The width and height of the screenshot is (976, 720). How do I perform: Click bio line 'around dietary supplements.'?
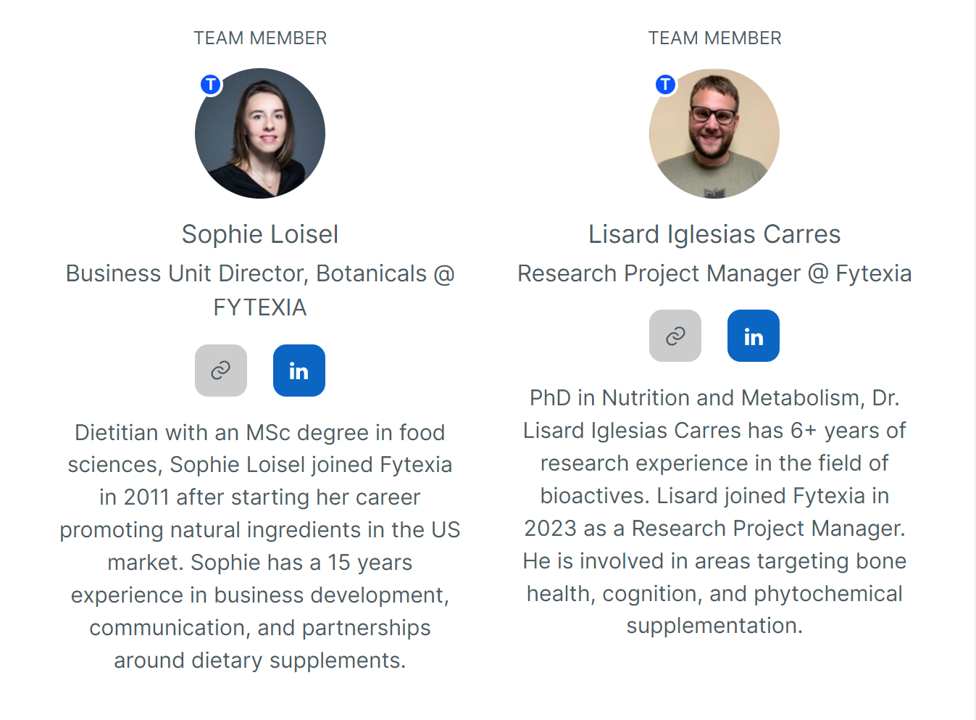click(x=260, y=661)
